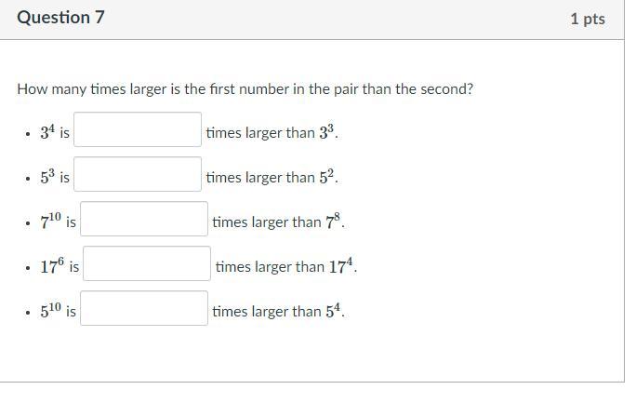This screenshot has width=636, height=403.
Task: Click the 1 pts label
Action: click(x=587, y=19)
